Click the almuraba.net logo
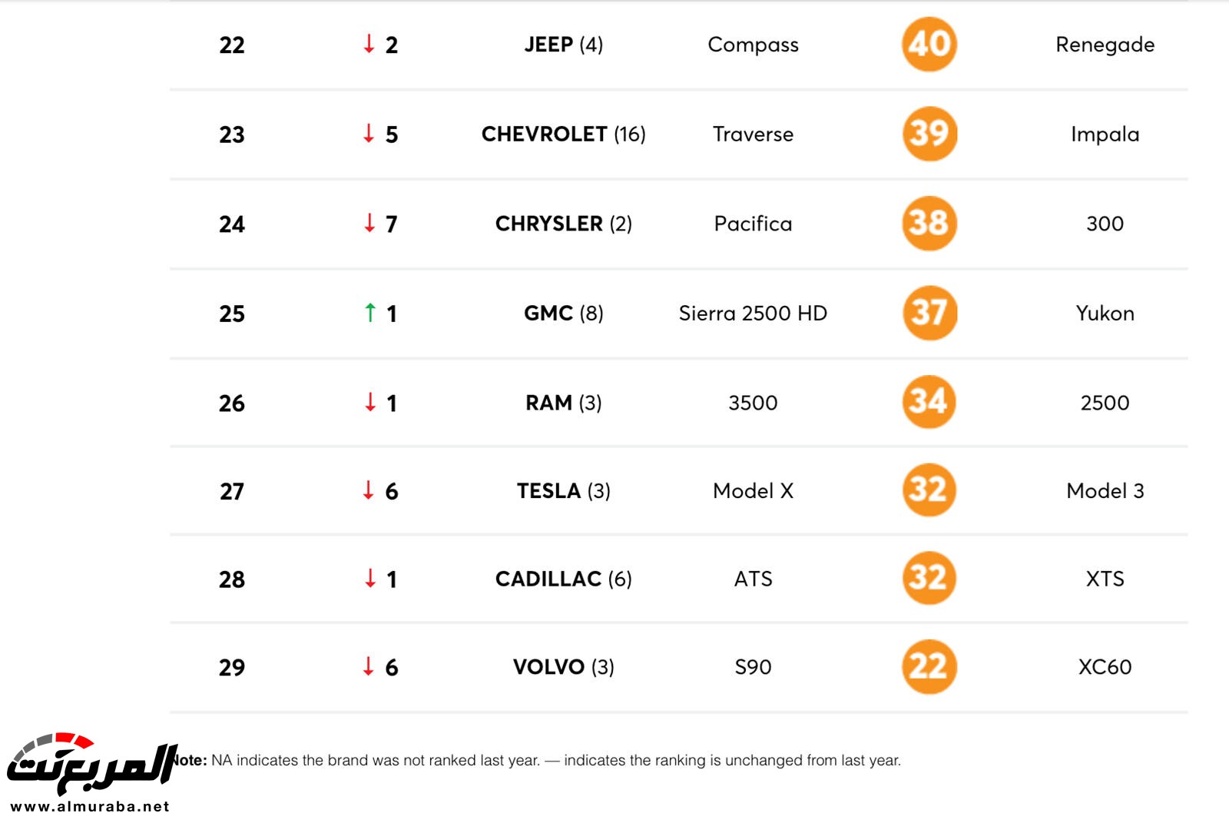This screenshot has width=1229, height=820. pos(91,764)
